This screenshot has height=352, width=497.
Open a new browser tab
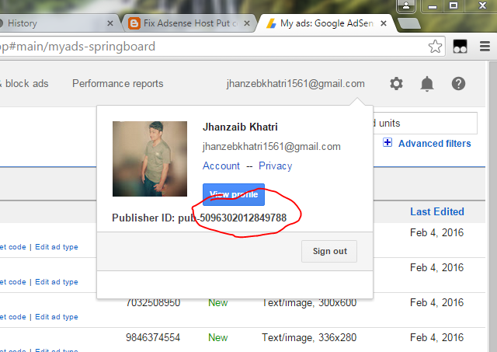tap(409, 23)
